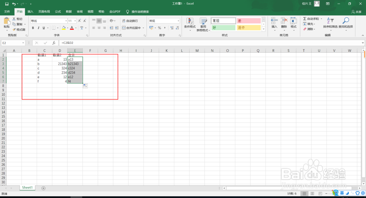This screenshot has width=366, height=198.
Task: Switch to the Formulas (公式) tab
Action: tap(58, 12)
